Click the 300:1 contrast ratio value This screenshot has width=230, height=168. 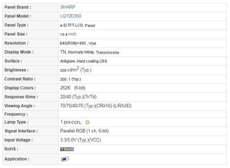70,79
